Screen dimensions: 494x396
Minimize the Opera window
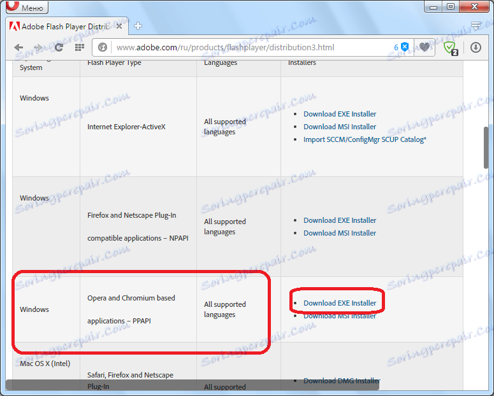point(433,6)
